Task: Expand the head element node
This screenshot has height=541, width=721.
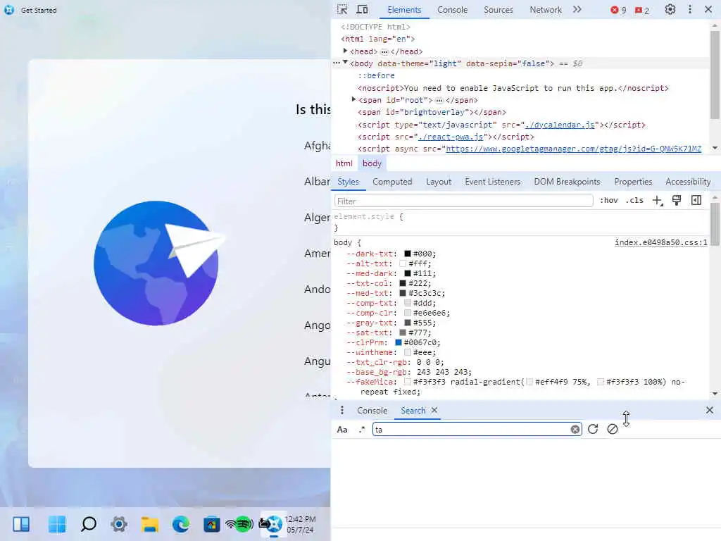Action: click(x=345, y=51)
